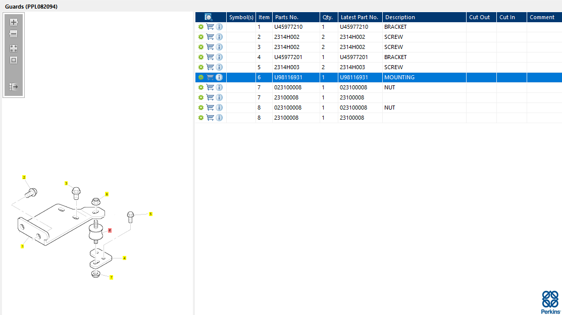Select part number 2314H003 cell

pyautogui.click(x=296, y=67)
